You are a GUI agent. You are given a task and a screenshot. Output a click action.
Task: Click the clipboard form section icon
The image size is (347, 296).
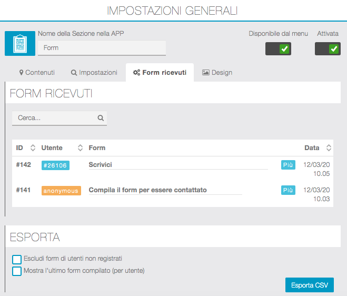pos(20,43)
